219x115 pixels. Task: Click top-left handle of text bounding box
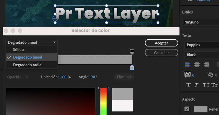[x=55, y=6]
